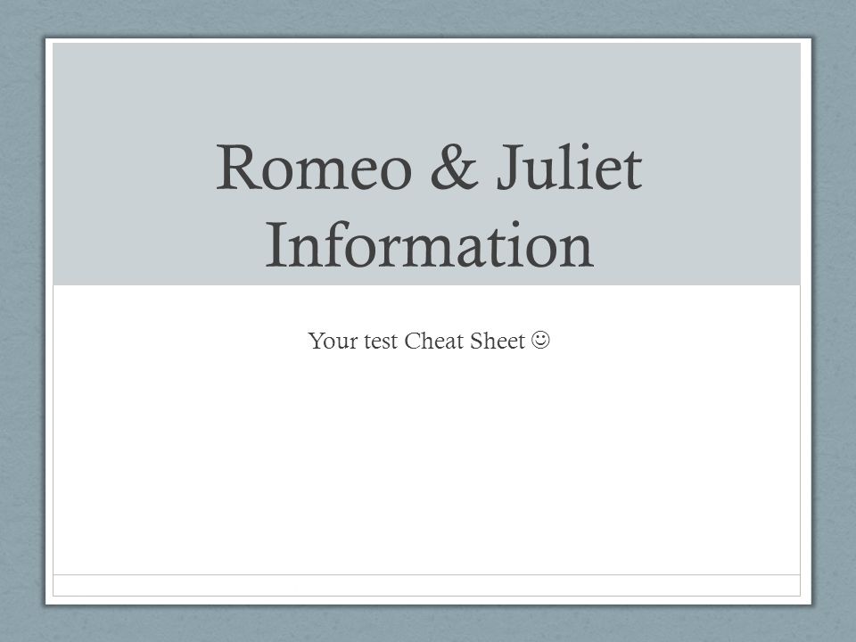This screenshot has height=642, width=856.
Task: Click the blue-gray textured background outside the slide
Action: click(x=21, y=327)
